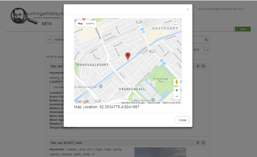Click the audio play icon on Jun 20 entry
The image size is (257, 157).
point(203,143)
